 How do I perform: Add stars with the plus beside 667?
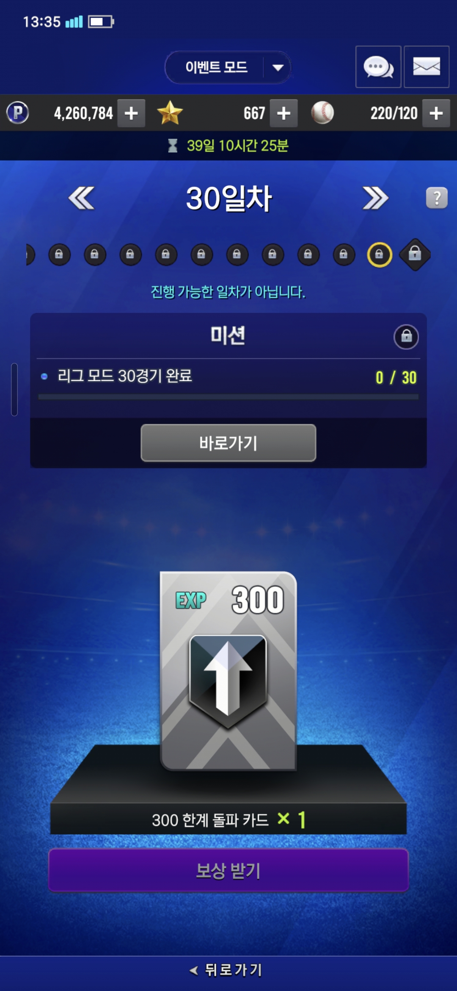tap(284, 113)
